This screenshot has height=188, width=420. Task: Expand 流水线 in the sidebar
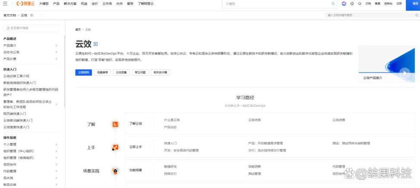[x=56, y=178]
